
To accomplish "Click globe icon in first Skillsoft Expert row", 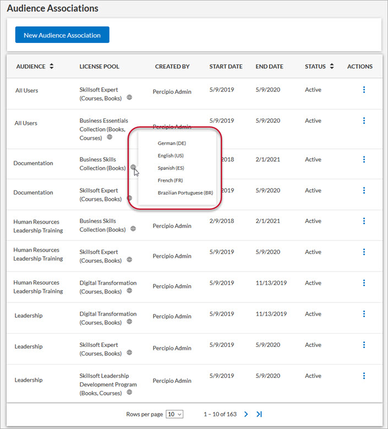I will (129, 97).
